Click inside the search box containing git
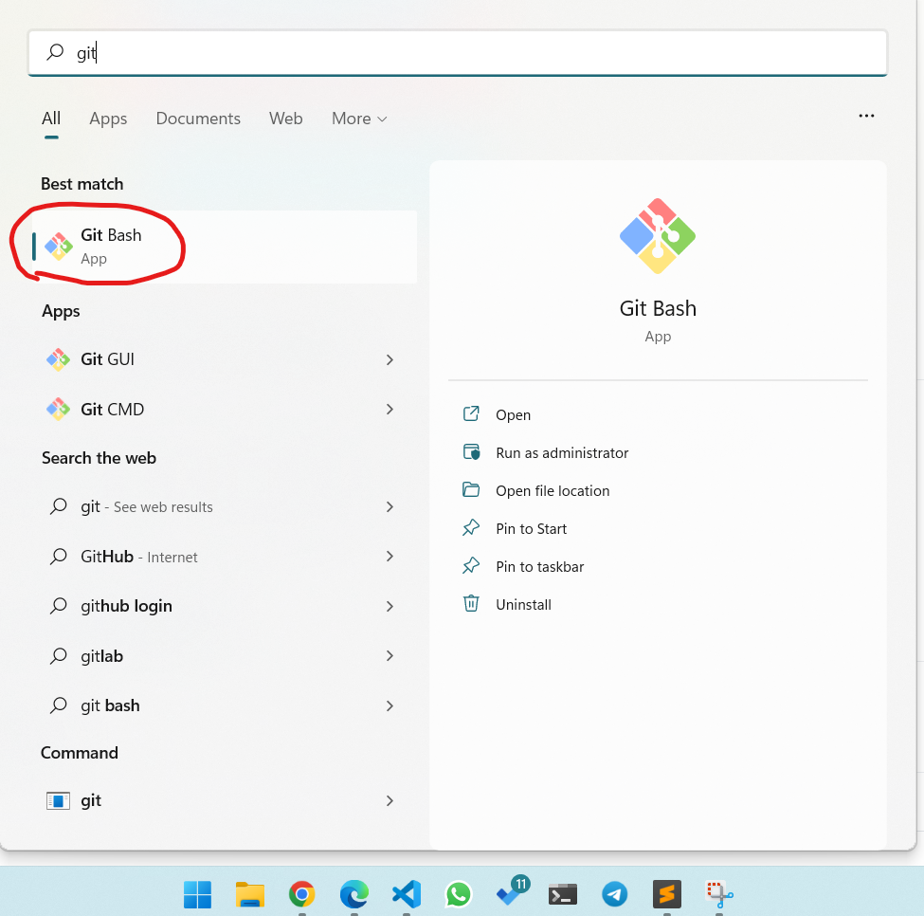The height and width of the screenshot is (916, 924). [x=458, y=52]
